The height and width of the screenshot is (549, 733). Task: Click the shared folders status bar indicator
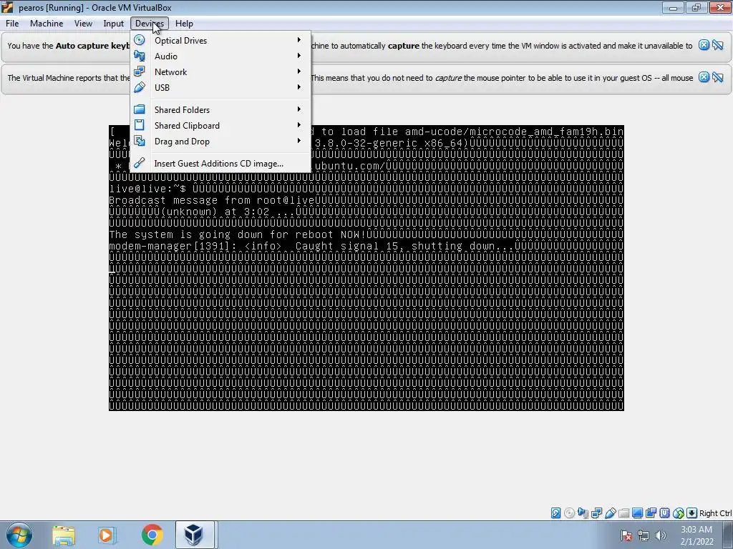[623, 513]
